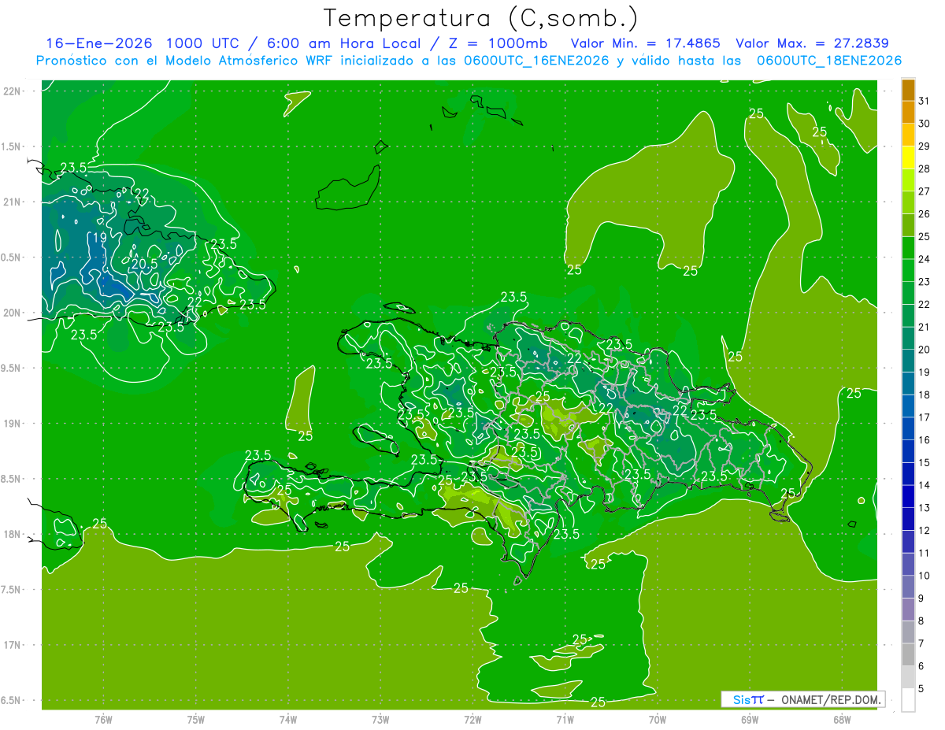Select the 0600UTC_18ENE2026 valid-until timestamp
This screenshot has height=730, width=945.
(829, 61)
